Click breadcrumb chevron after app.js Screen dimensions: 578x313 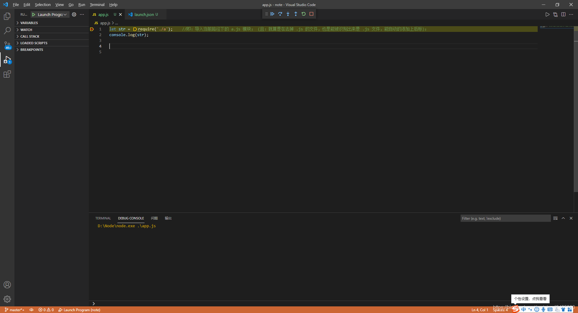click(113, 23)
